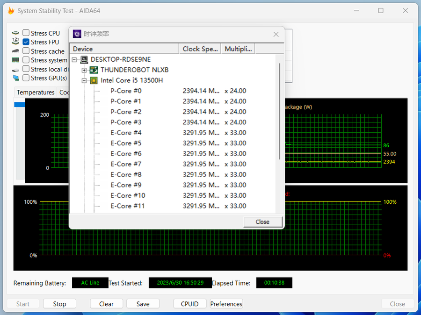Viewport: 421px width, 315px height.
Task: Click the THUNDEROBOT NLXB label
Action: pyautogui.click(x=135, y=70)
